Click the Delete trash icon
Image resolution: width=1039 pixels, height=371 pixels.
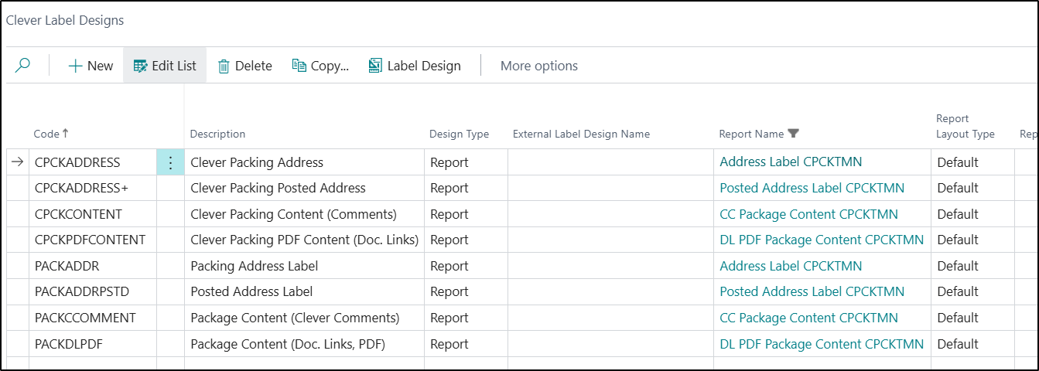(224, 66)
